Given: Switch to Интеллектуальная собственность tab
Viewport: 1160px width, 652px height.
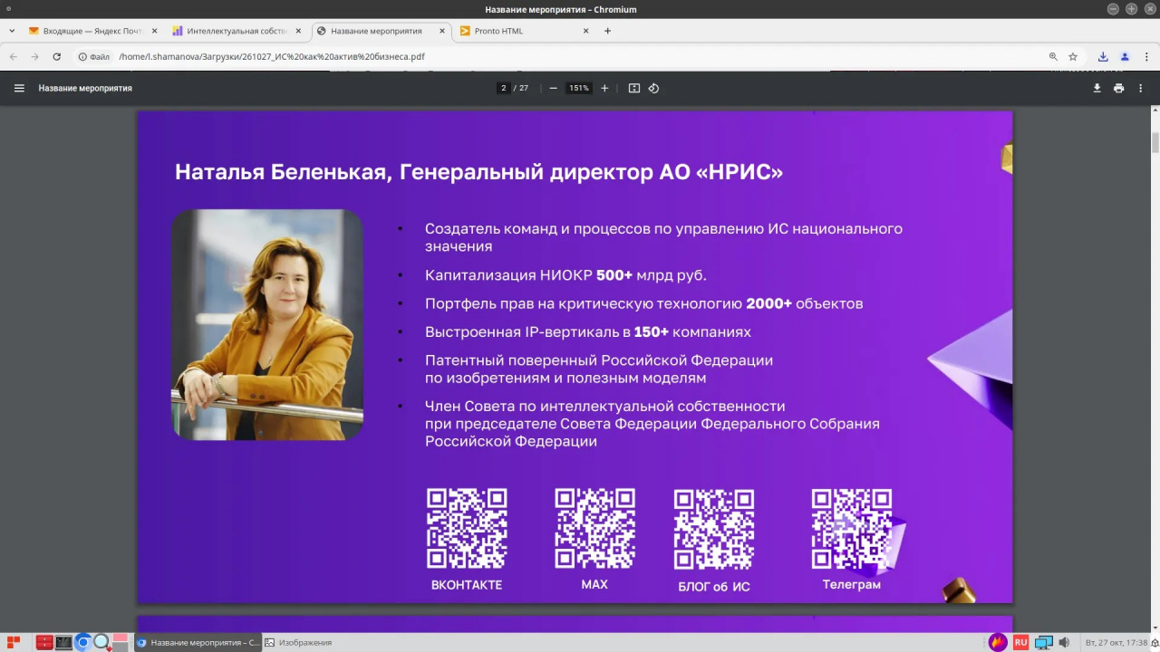Looking at the screenshot, I should click(x=237, y=31).
